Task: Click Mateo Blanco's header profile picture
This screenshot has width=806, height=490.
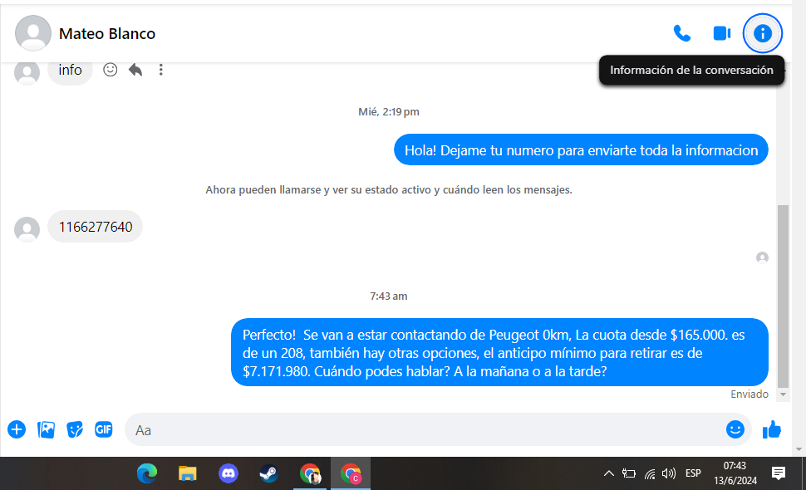Action: coord(33,34)
